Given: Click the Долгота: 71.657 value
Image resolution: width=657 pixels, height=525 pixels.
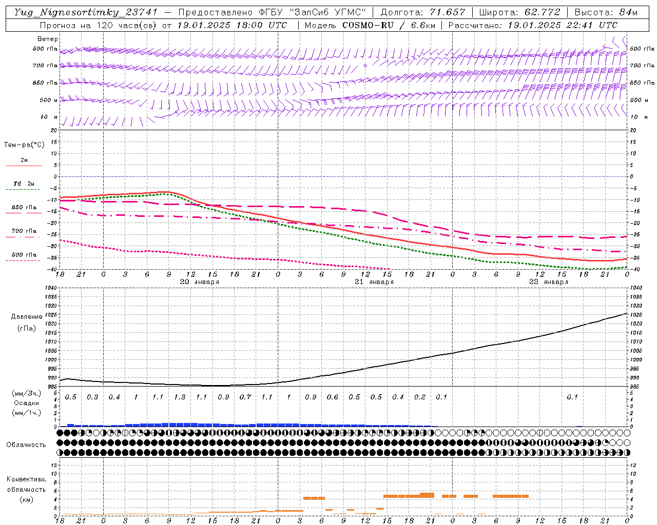Looking at the screenshot, I should coord(423,12).
